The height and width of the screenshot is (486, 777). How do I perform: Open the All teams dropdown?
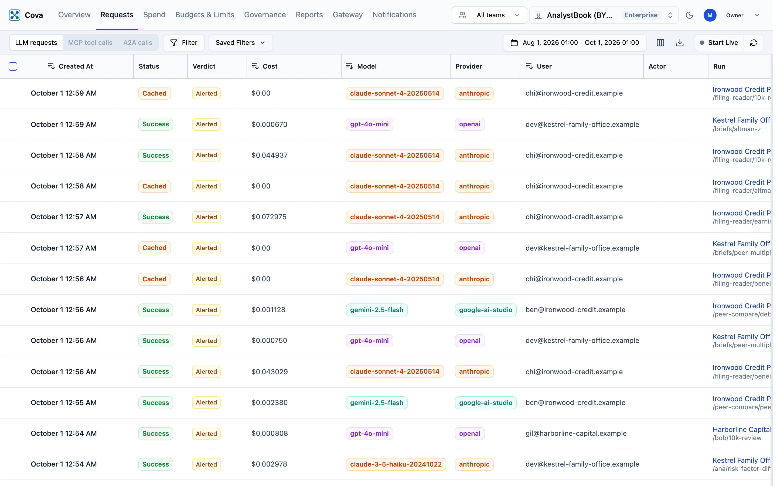(x=489, y=15)
